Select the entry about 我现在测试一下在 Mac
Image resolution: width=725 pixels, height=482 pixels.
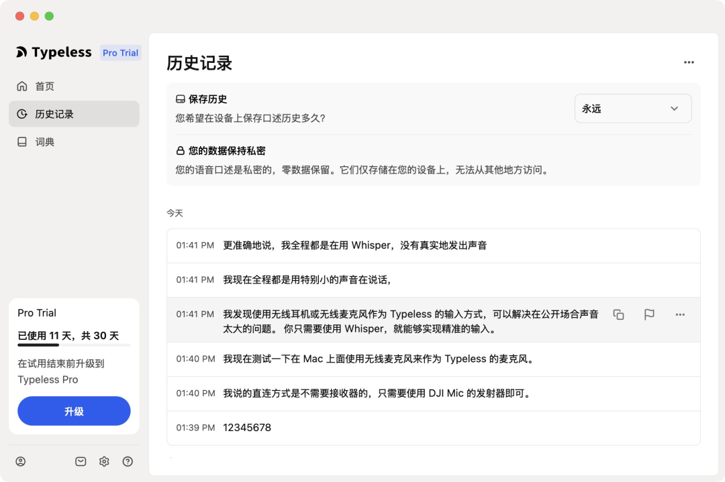pos(434,359)
